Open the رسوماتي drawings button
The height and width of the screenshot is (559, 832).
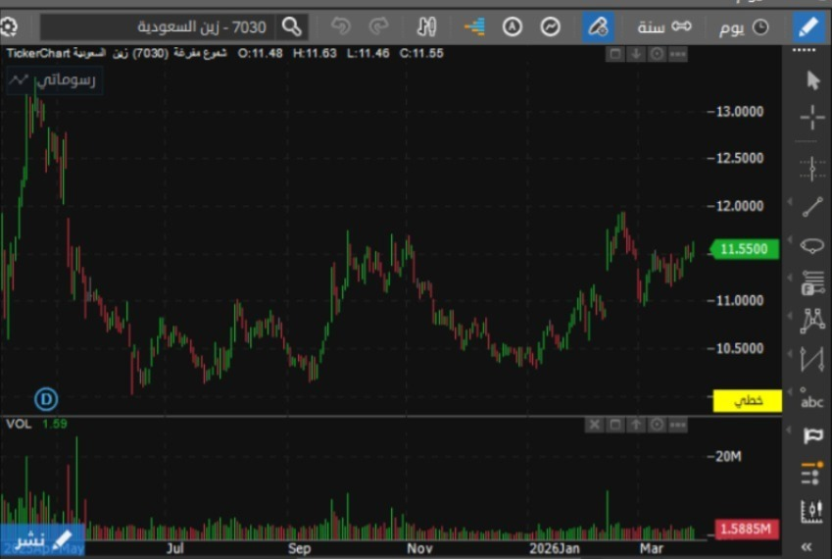pos(54,80)
